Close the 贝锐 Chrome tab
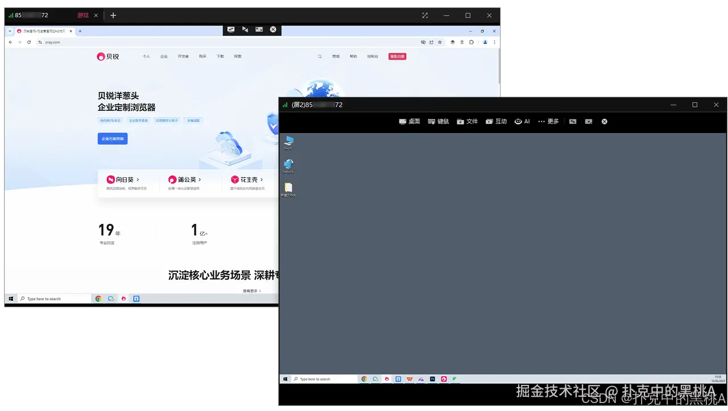The height and width of the screenshot is (411, 728). (x=70, y=31)
